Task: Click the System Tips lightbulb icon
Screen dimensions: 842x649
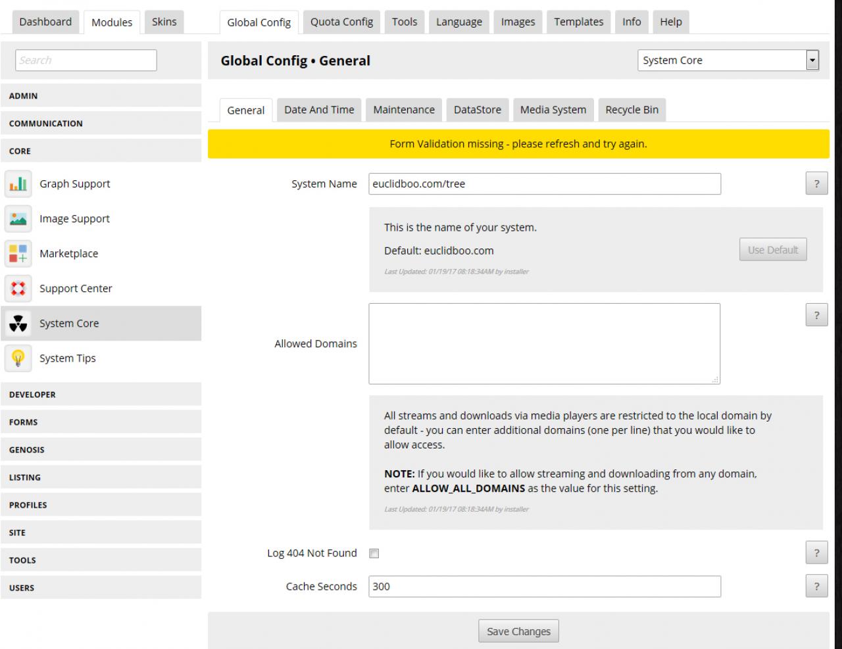Action: click(18, 358)
